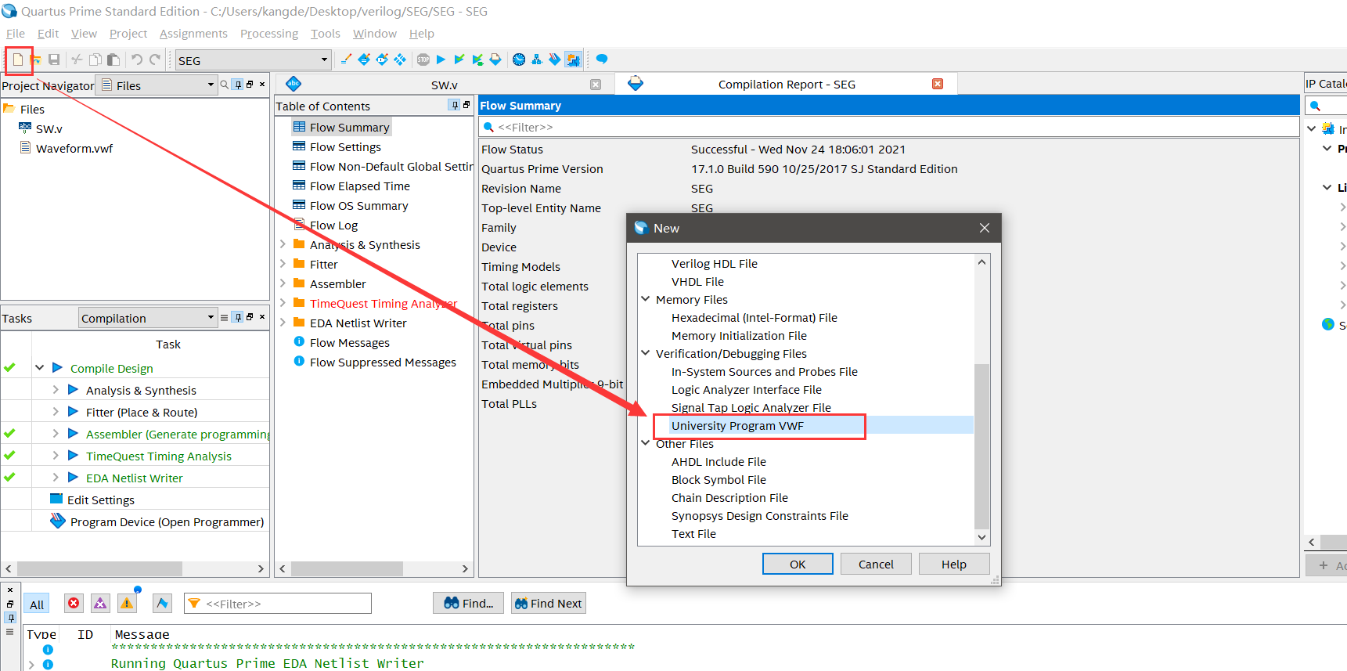Open the Tools menu
Image resolution: width=1347 pixels, height=671 pixels.
pos(326,34)
